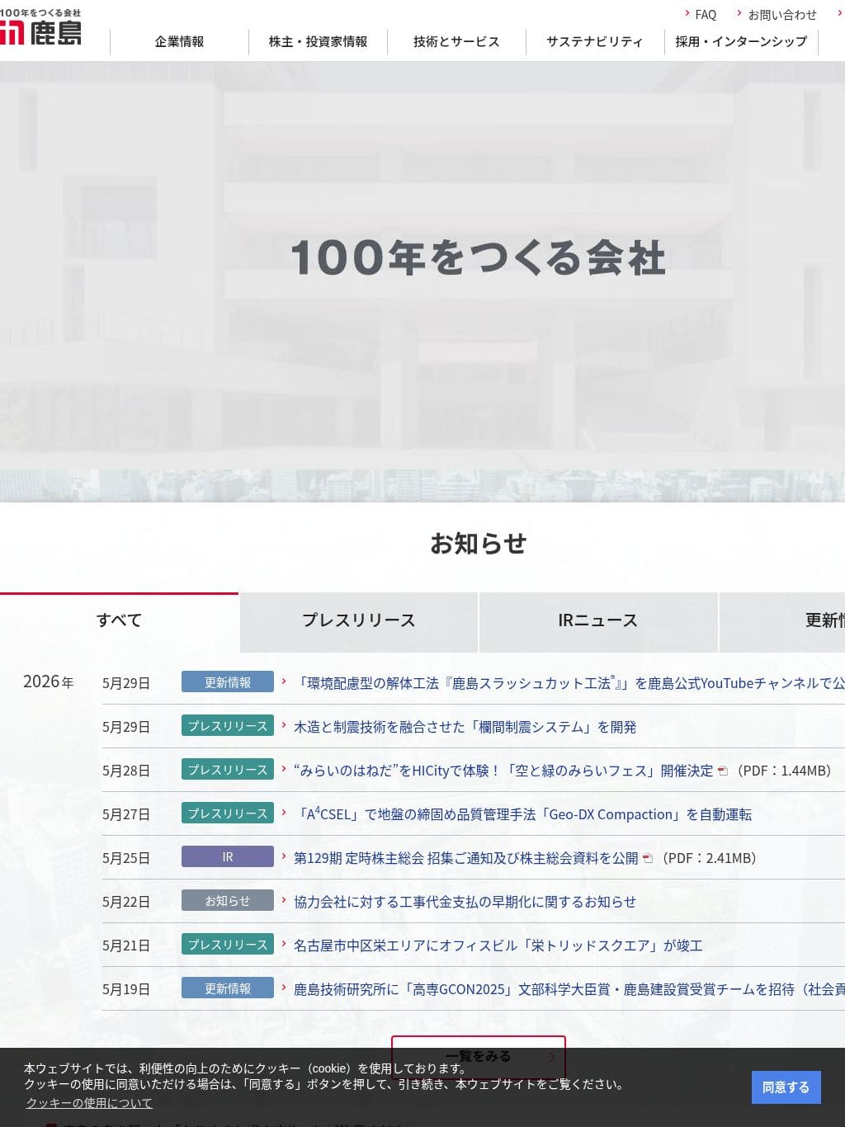Open the 欄間制震システム press release

[x=465, y=727]
